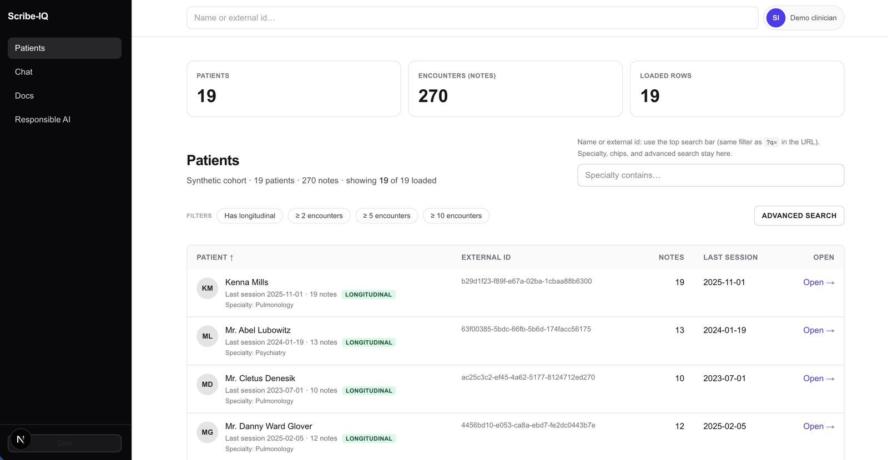The image size is (888, 460).
Task: Click notes count 13 in Abel Lubowitz row
Action: click(679, 330)
